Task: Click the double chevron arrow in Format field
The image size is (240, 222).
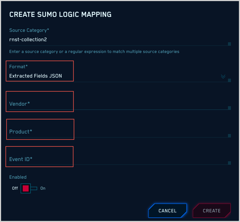Action: tap(223, 76)
